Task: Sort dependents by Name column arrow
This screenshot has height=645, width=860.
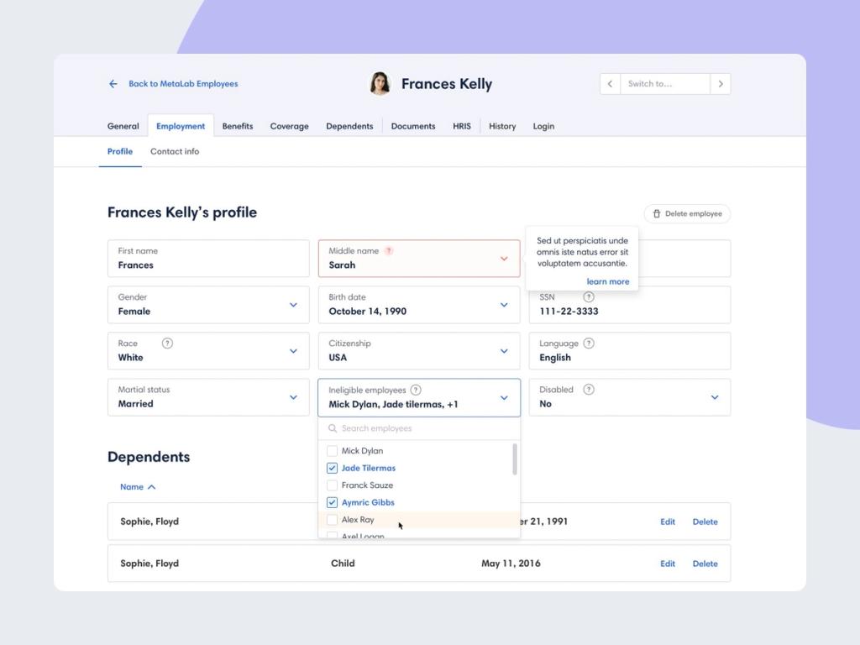Action: tap(152, 486)
